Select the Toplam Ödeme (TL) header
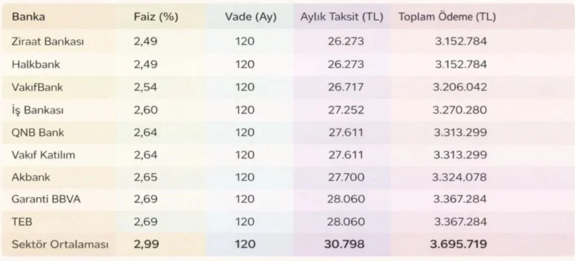The height and width of the screenshot is (261, 575). (447, 17)
